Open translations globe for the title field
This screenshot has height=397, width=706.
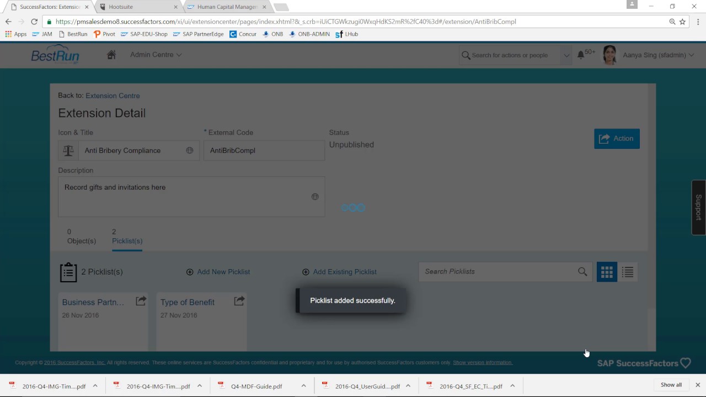coord(190,151)
